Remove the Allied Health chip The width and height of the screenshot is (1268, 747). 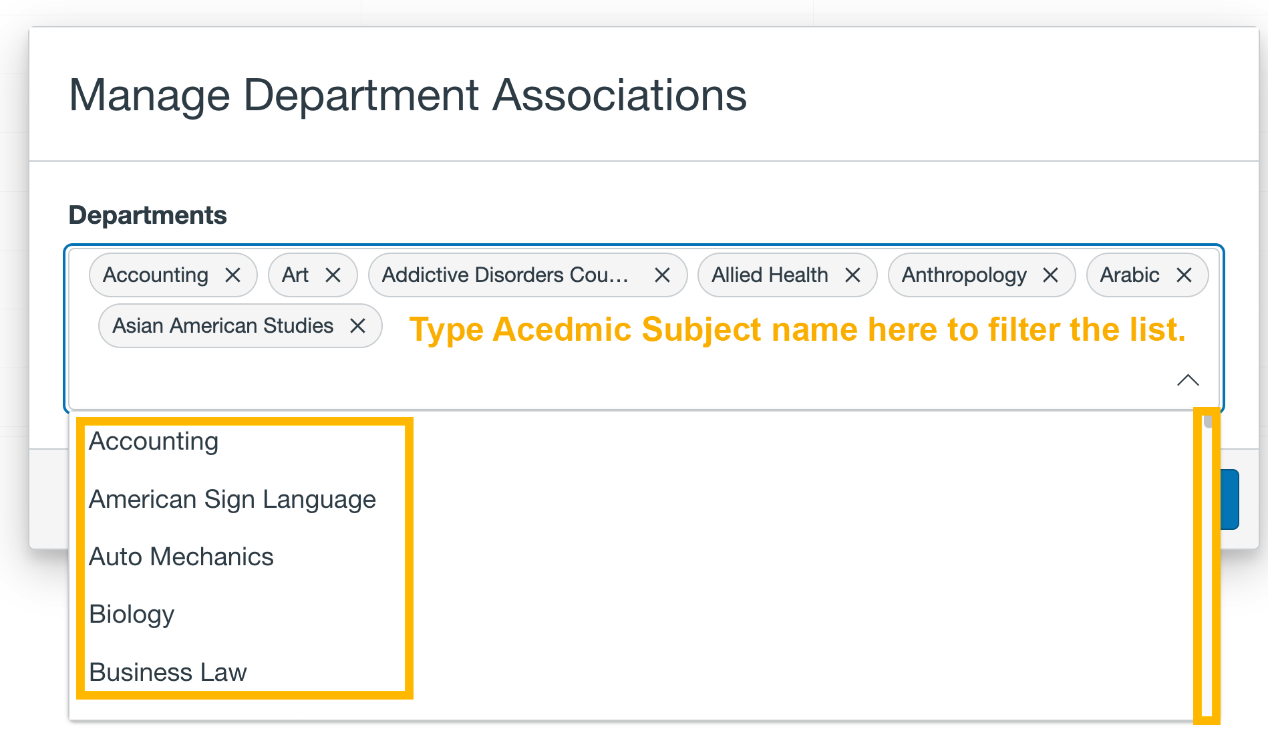852,275
